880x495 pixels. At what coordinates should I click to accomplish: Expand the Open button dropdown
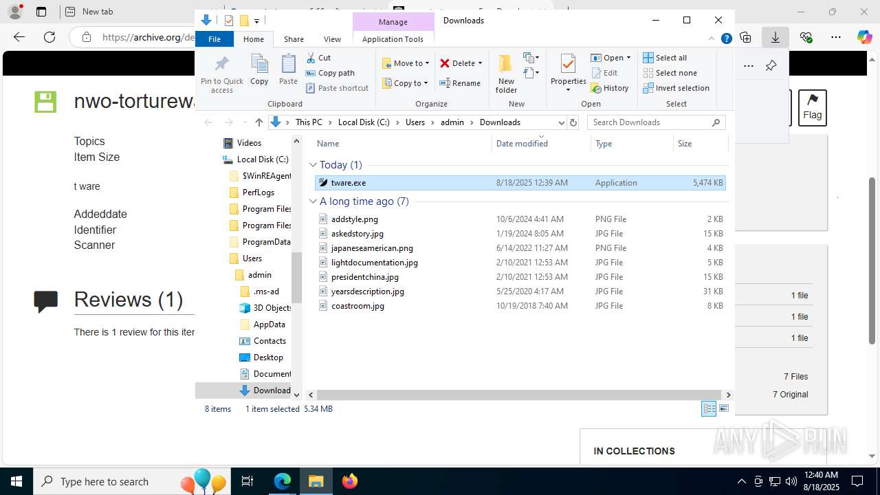pos(628,58)
